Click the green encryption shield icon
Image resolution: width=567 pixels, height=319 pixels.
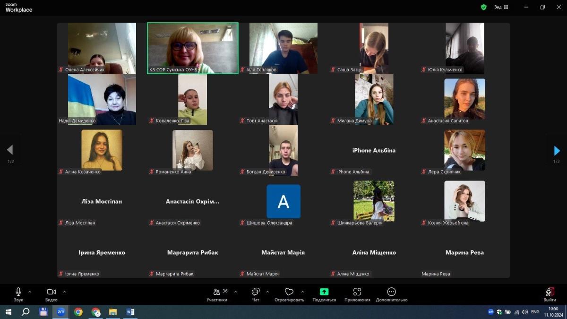(483, 7)
